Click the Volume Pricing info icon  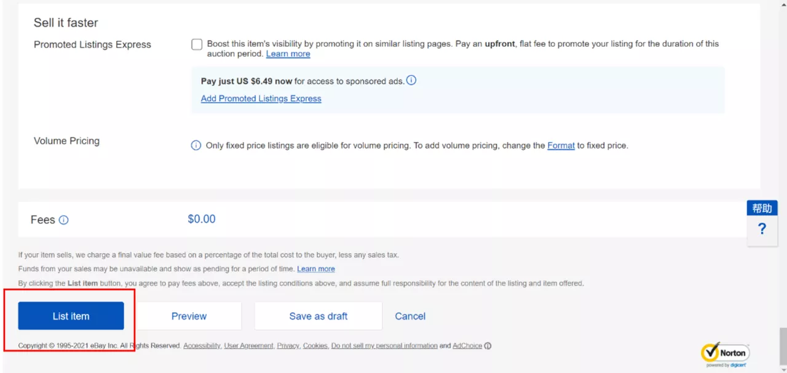coord(196,146)
